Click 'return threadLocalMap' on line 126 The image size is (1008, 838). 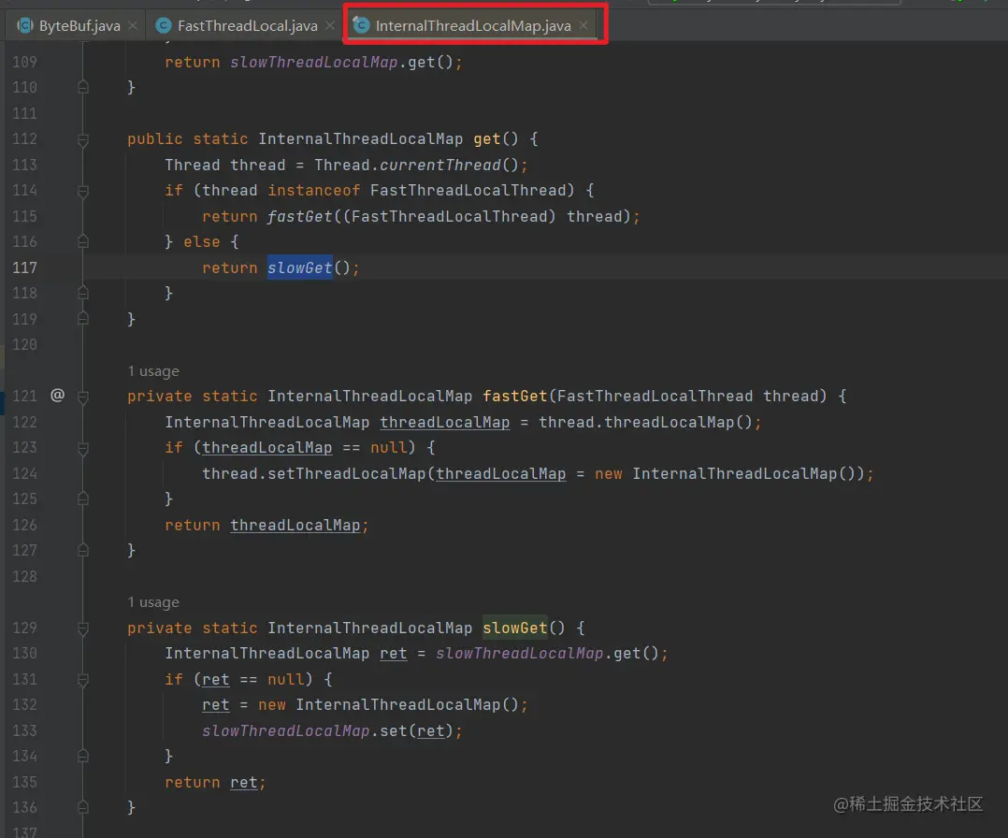pyautogui.click(x=262, y=525)
